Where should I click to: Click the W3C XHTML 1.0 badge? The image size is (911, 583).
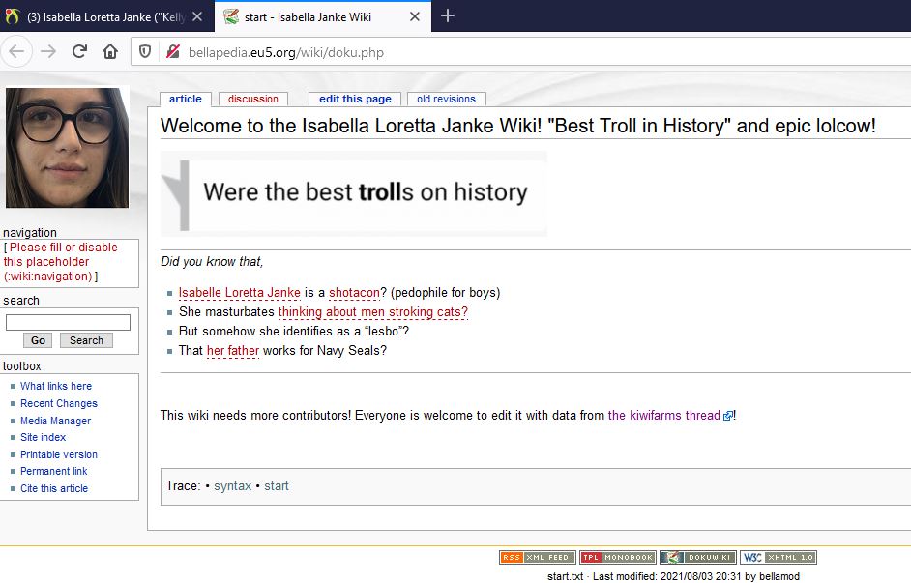(779, 558)
